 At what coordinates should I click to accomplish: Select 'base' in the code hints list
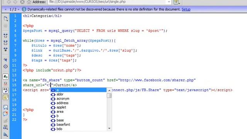click(x=78, y=120)
